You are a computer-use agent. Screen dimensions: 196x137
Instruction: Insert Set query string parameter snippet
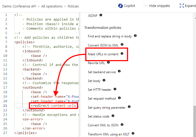click(107, 108)
